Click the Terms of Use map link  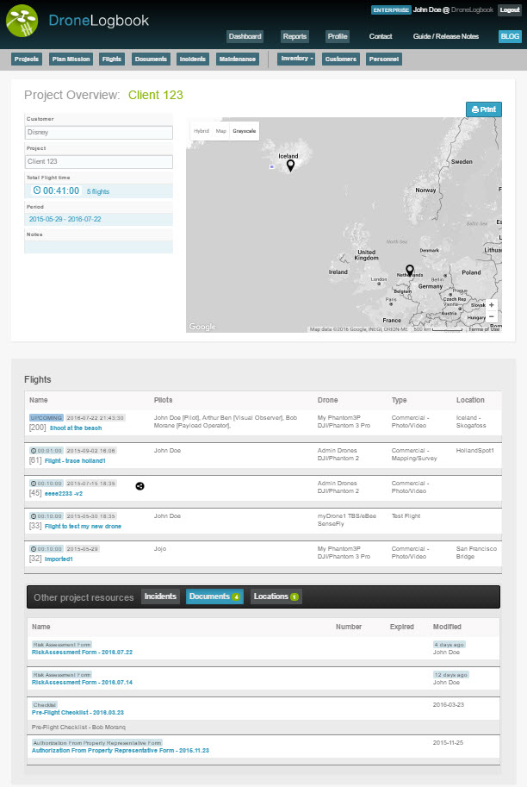(484, 329)
